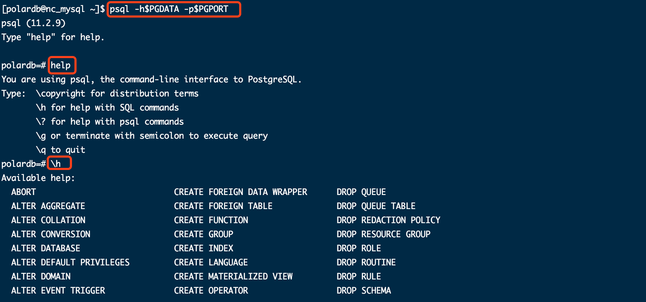Select the psql -h$PGDATA -p$PGPORT command text
The width and height of the screenshot is (646, 302).
pyautogui.click(x=169, y=9)
